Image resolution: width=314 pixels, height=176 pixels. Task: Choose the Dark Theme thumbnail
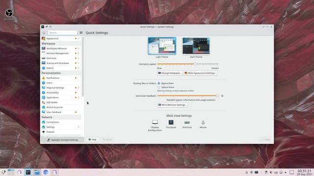click(x=196, y=45)
